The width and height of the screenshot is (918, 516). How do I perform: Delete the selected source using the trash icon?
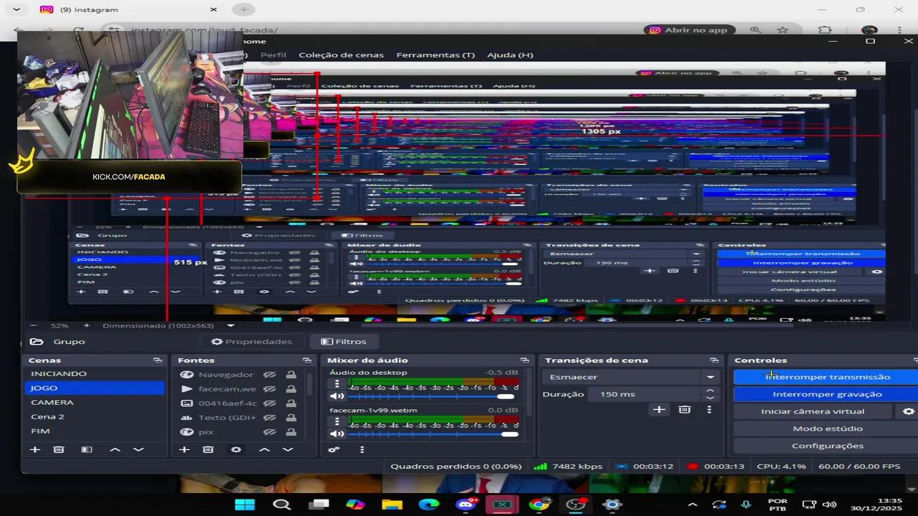(208, 449)
